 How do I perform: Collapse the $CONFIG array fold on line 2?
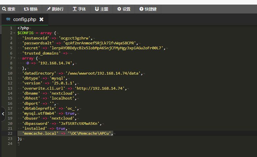(15, 33)
